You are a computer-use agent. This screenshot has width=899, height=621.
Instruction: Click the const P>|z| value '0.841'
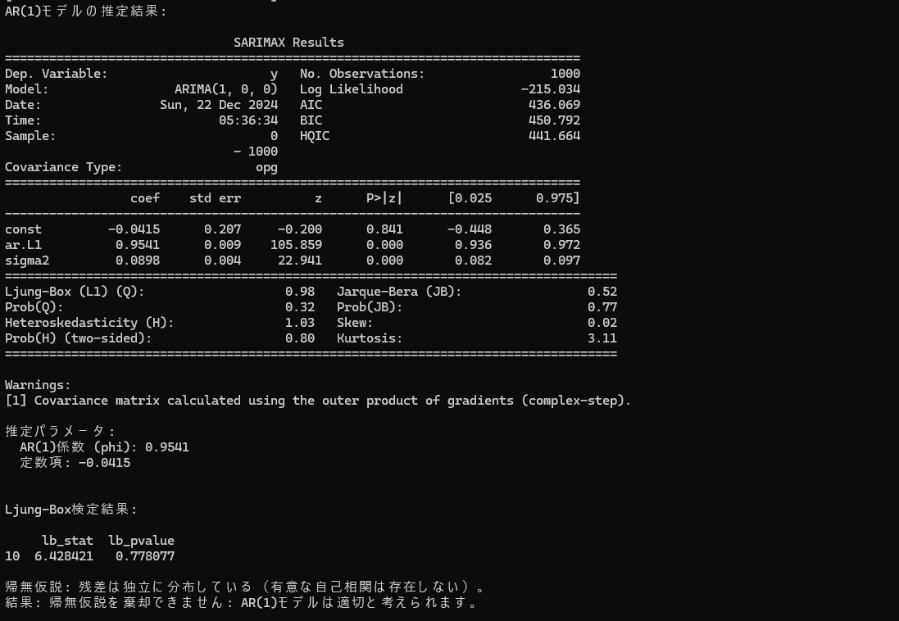point(384,229)
